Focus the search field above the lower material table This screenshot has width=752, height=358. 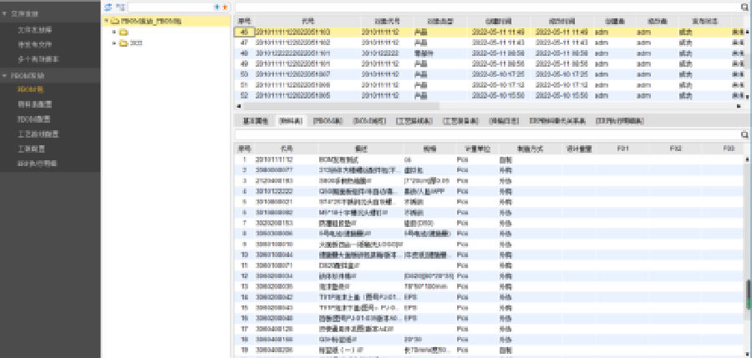[x=487, y=135]
